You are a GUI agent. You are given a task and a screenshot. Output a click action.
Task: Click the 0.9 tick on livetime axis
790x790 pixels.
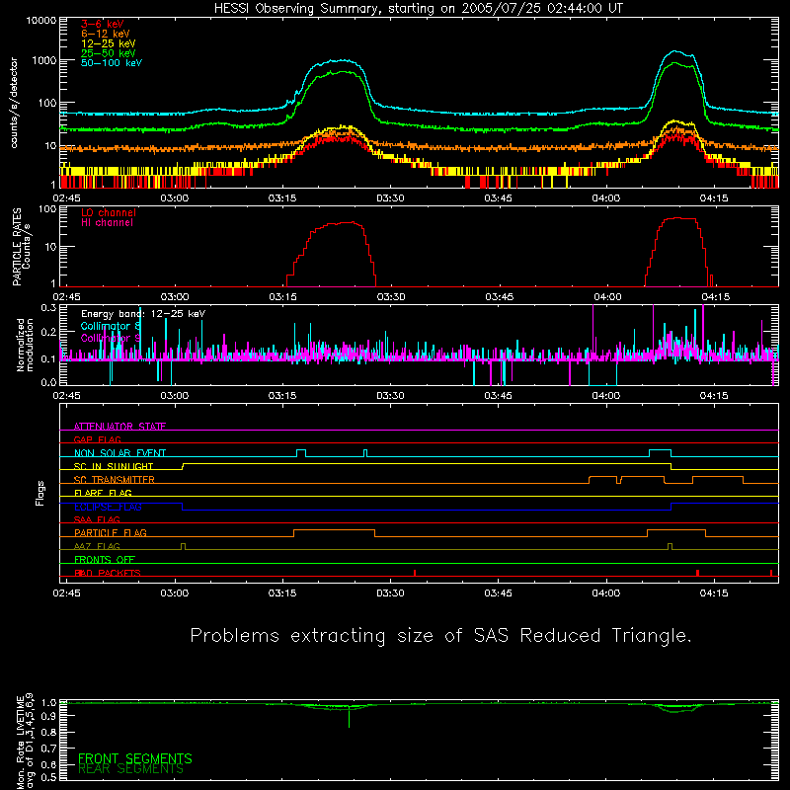click(x=48, y=716)
